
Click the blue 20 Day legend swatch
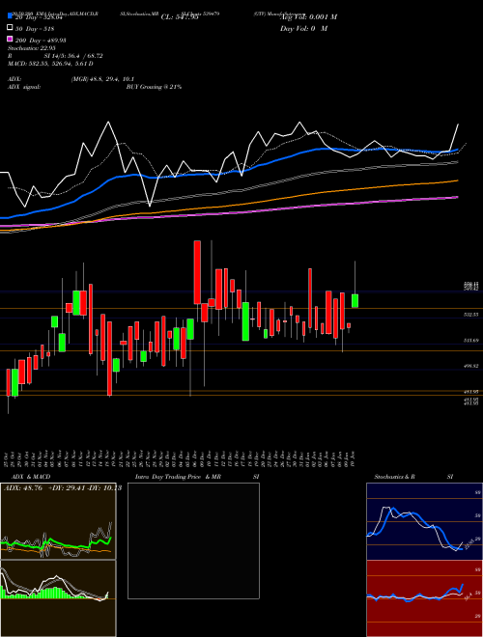tap(10, 15)
